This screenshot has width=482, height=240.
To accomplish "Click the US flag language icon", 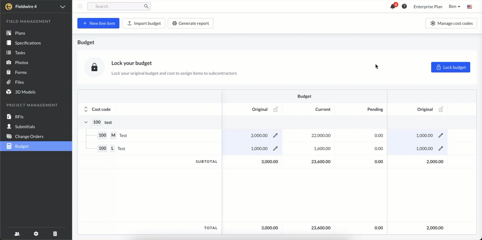I will [470, 7].
